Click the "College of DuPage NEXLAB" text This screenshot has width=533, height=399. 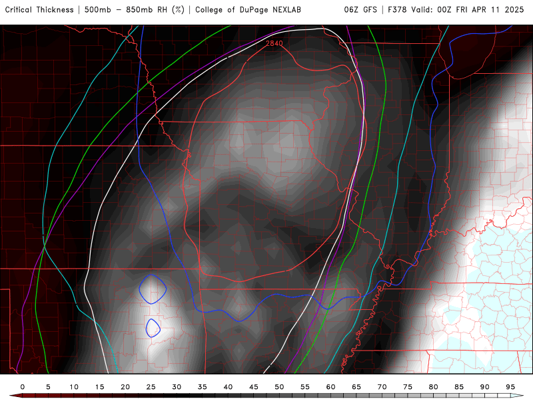(x=248, y=10)
